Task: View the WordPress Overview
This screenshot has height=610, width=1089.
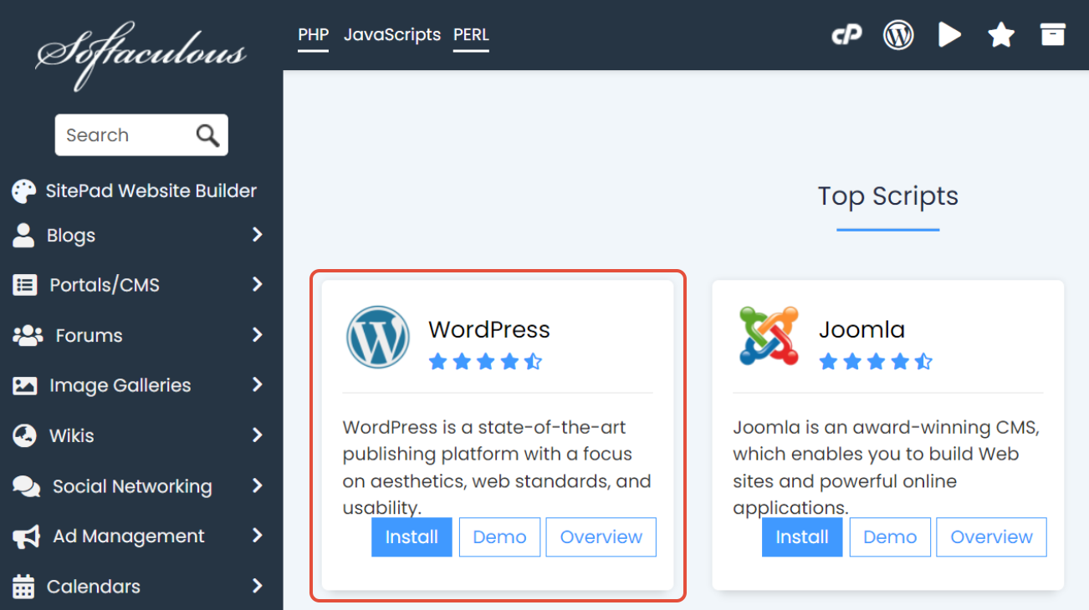Action: point(601,537)
